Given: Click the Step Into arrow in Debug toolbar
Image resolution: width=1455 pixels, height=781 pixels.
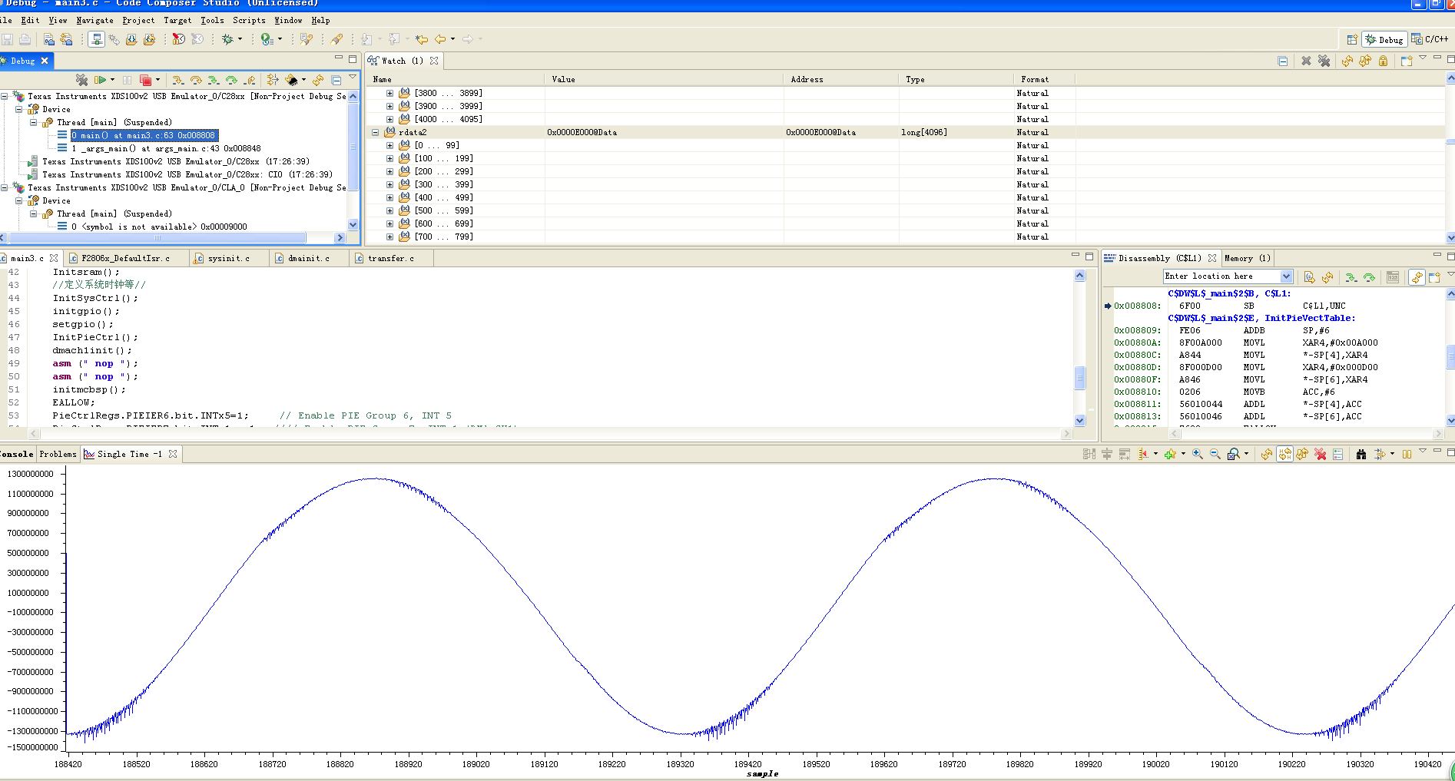Looking at the screenshot, I should pos(177,80).
